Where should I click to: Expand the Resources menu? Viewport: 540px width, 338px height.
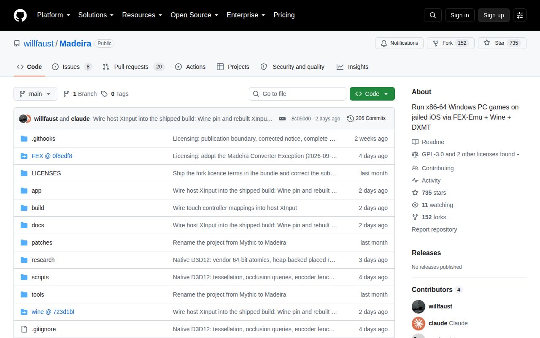click(142, 15)
